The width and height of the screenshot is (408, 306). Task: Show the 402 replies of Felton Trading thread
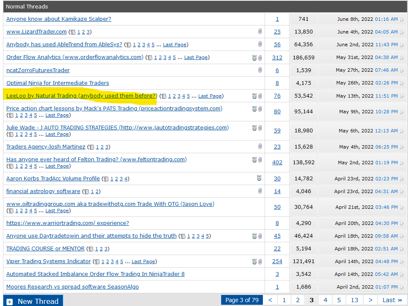click(277, 163)
